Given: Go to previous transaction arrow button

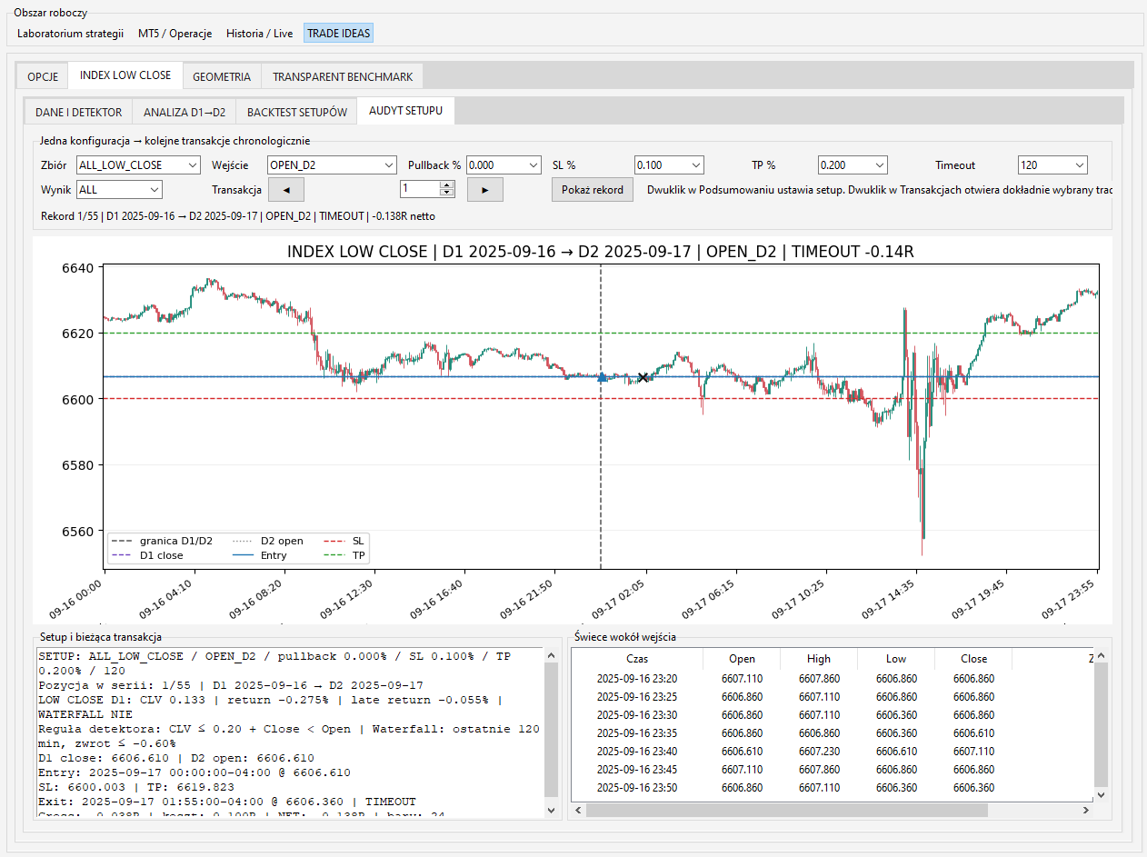Looking at the screenshot, I should coord(286,189).
